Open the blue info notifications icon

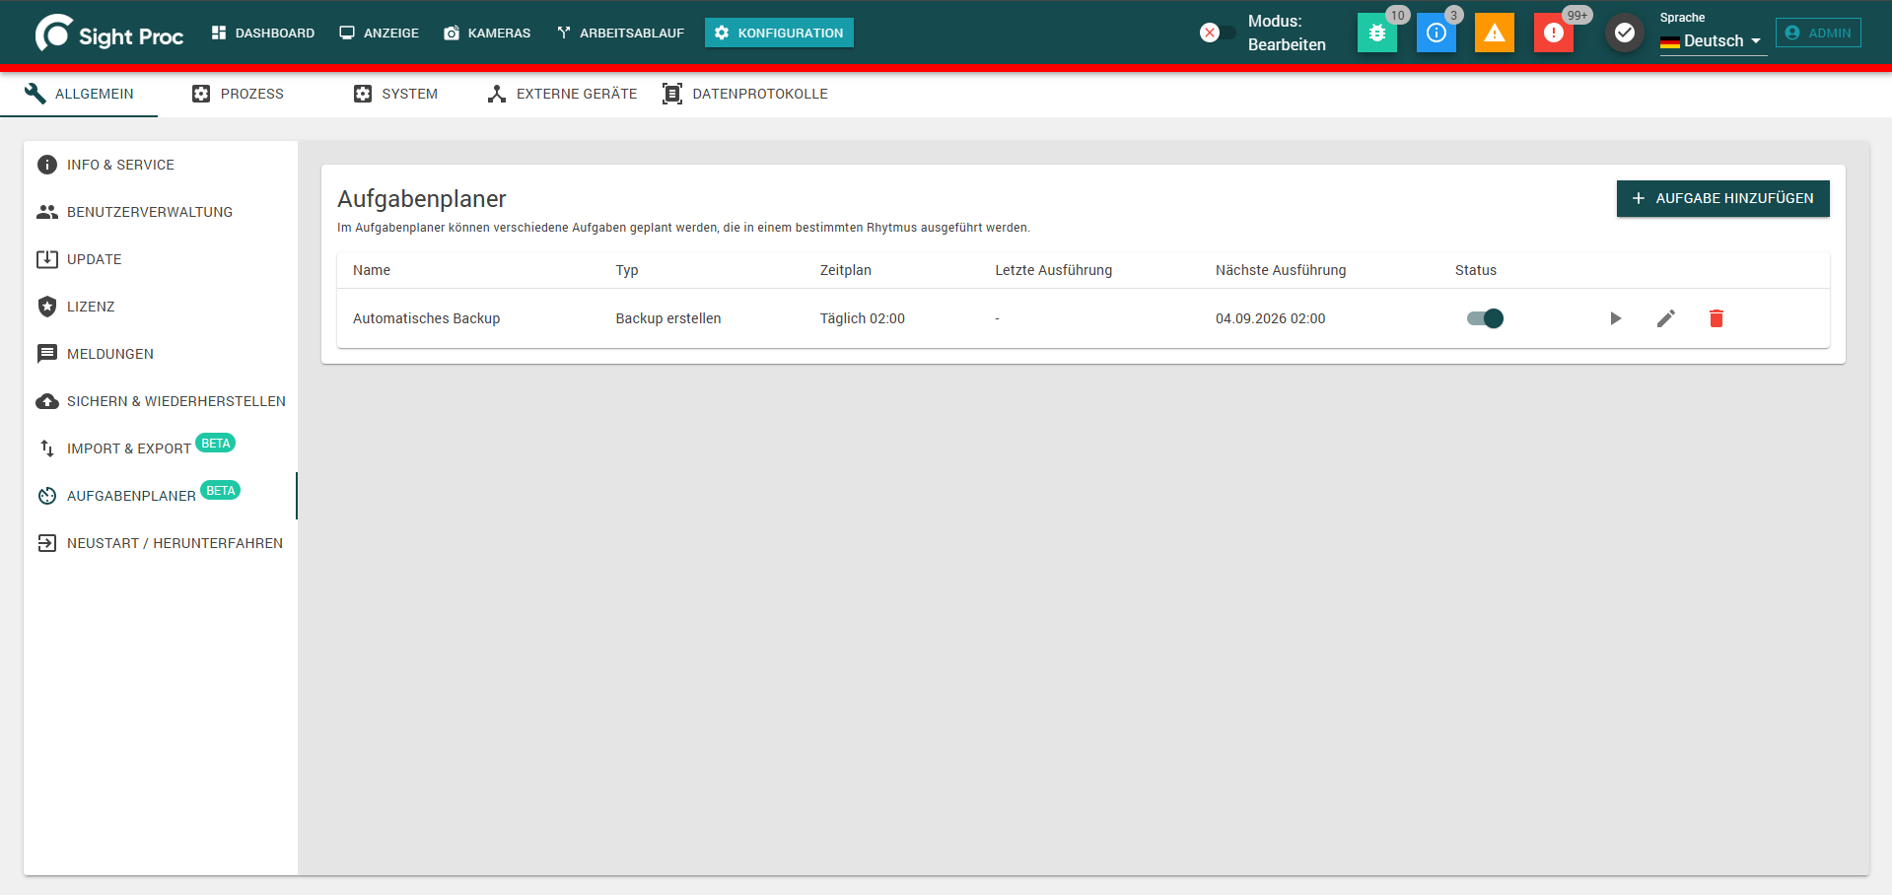[1436, 33]
